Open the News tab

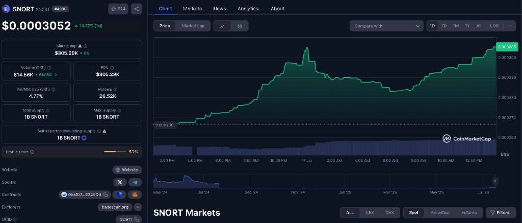pyautogui.click(x=220, y=9)
